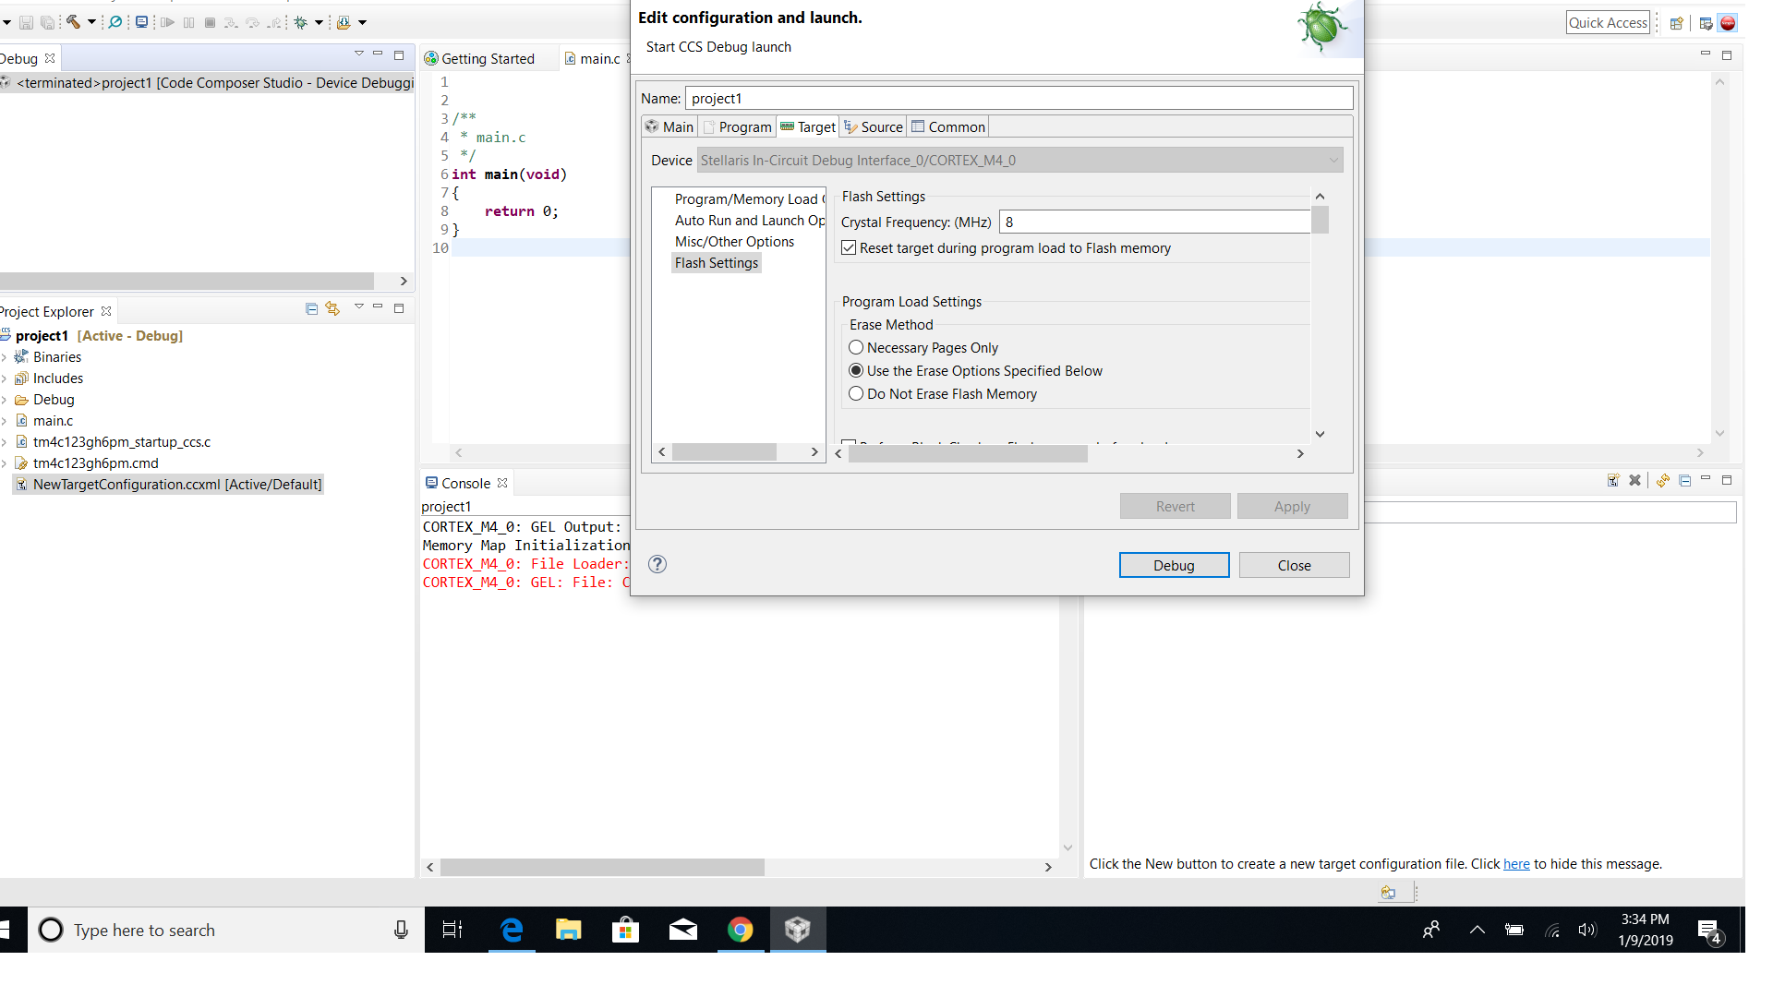The height and width of the screenshot is (997, 1773).
Task: Open the Common tab in the dialog
Action: click(x=948, y=127)
